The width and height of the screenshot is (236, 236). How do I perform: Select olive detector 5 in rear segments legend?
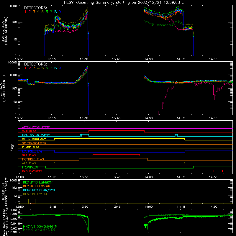pos(42,68)
